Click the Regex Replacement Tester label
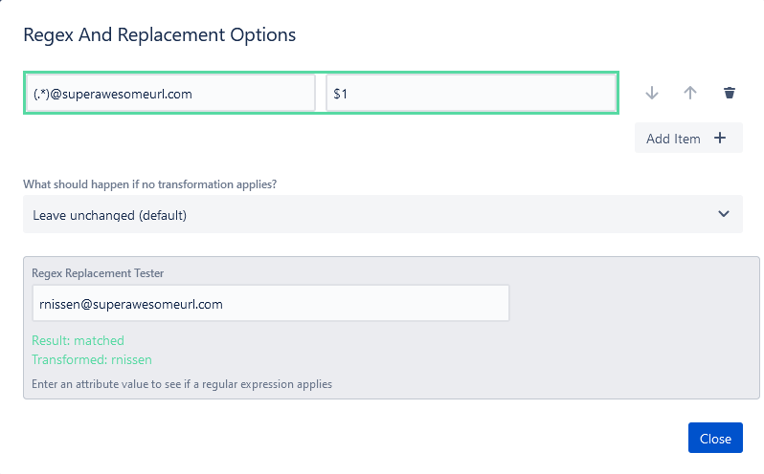Viewport: 764px width, 474px height. (98, 273)
